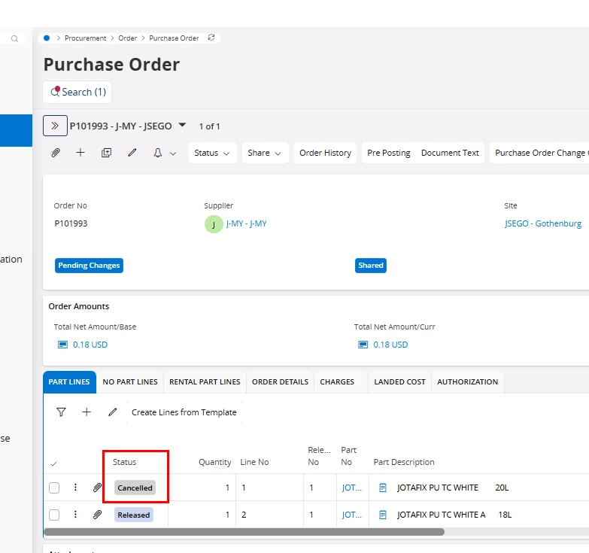Click the paperclip icon on Released line
Screen dimensions: 589x553
[97, 515]
